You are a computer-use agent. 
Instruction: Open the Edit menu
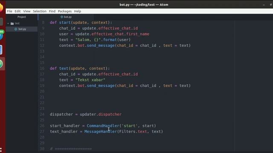(x=17, y=11)
